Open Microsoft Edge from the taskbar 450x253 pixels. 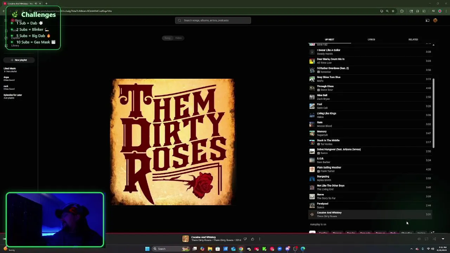(303, 249)
